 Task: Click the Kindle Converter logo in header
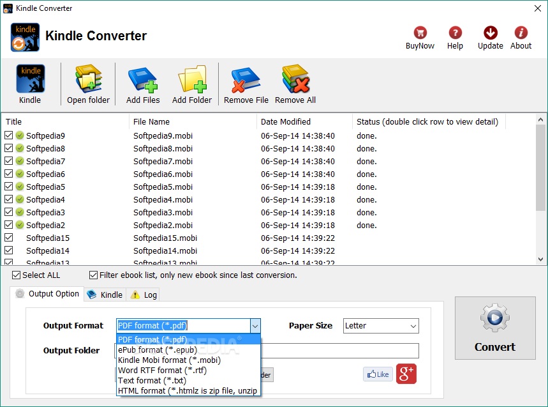[x=25, y=37]
